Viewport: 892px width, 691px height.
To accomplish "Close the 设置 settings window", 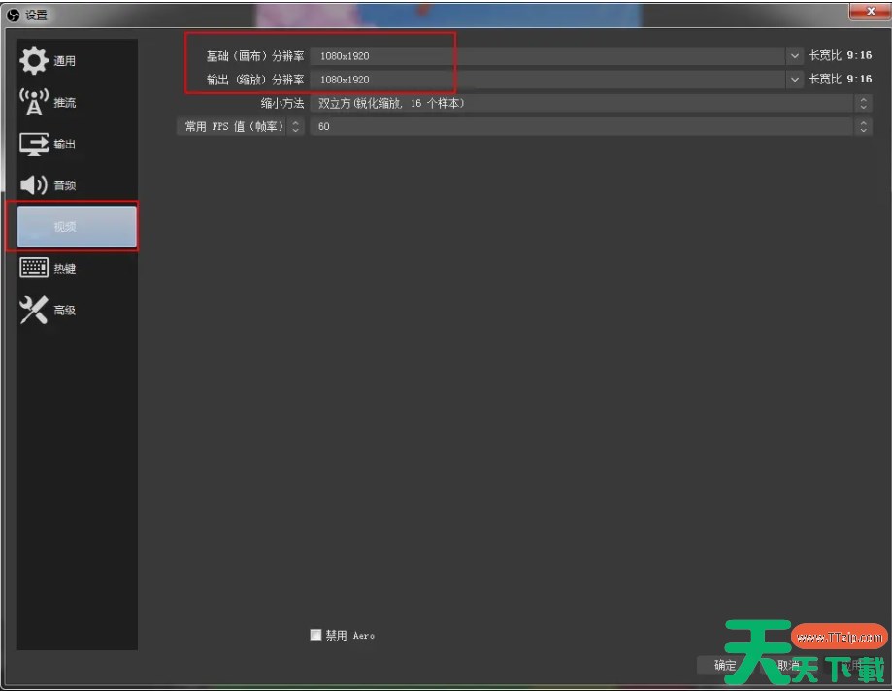I will tap(870, 11).
